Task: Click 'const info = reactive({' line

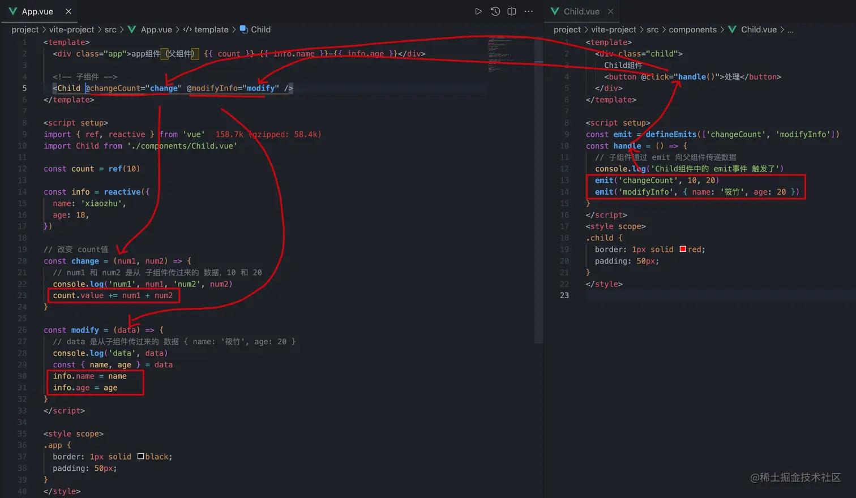Action: tap(97, 192)
